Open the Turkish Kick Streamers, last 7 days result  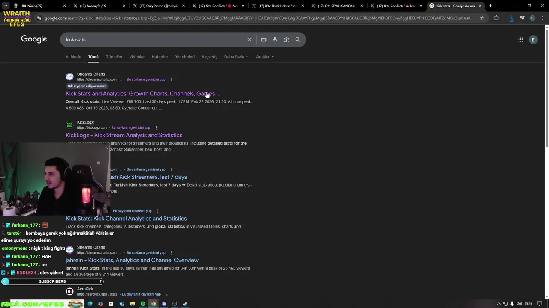[148, 177]
